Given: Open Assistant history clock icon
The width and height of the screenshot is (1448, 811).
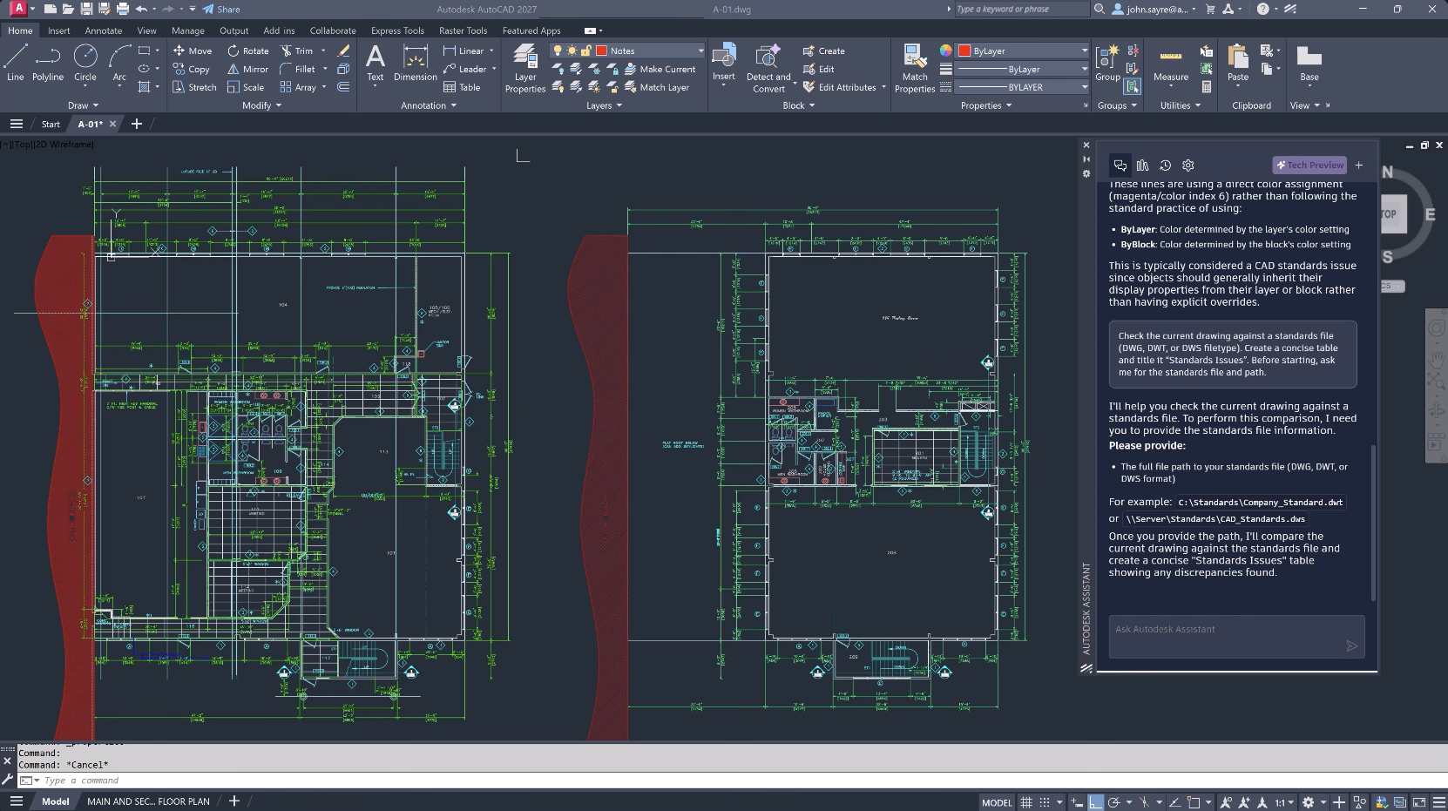Looking at the screenshot, I should point(1166,165).
